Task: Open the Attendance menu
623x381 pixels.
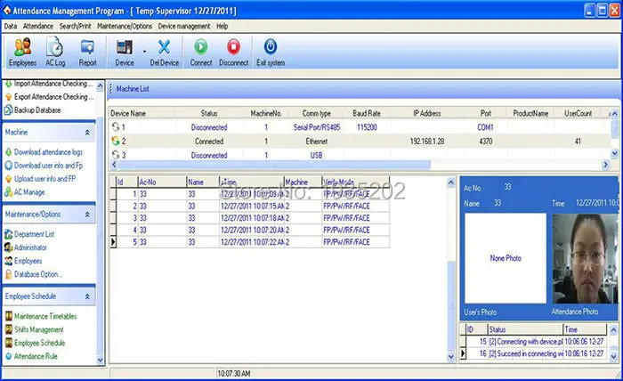Action: [x=37, y=26]
